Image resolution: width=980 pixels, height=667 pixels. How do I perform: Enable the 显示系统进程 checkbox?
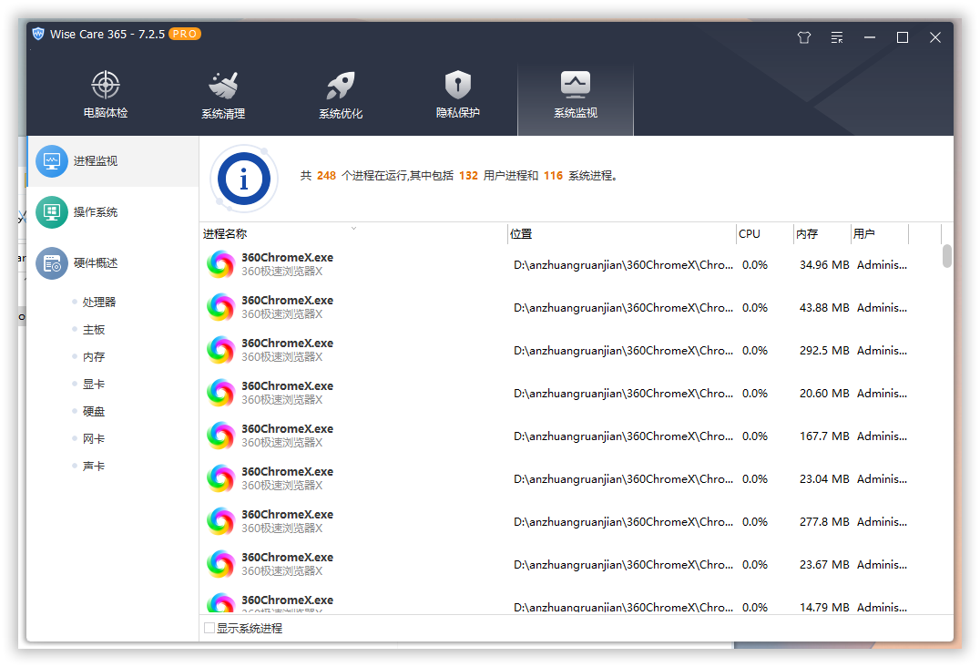(209, 628)
